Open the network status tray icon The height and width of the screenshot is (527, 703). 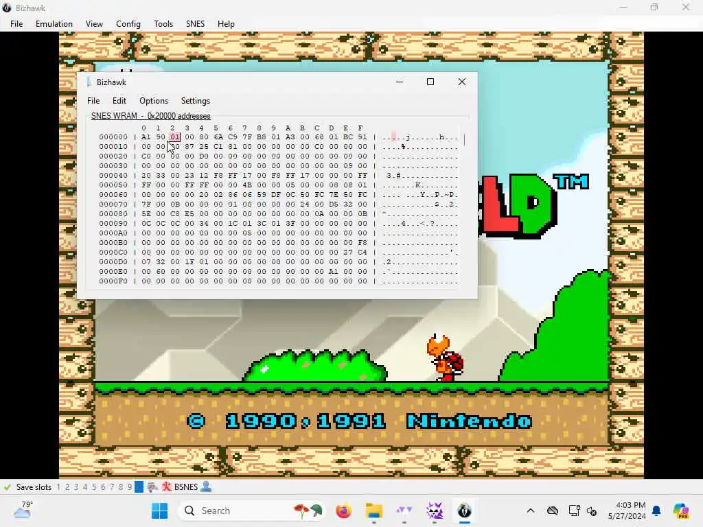pyautogui.click(x=574, y=511)
